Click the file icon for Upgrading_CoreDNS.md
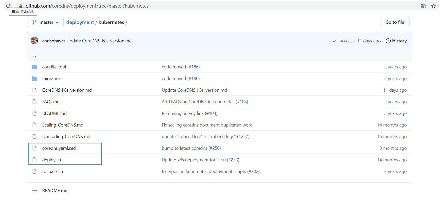This screenshot has height=201, width=441. point(34,137)
